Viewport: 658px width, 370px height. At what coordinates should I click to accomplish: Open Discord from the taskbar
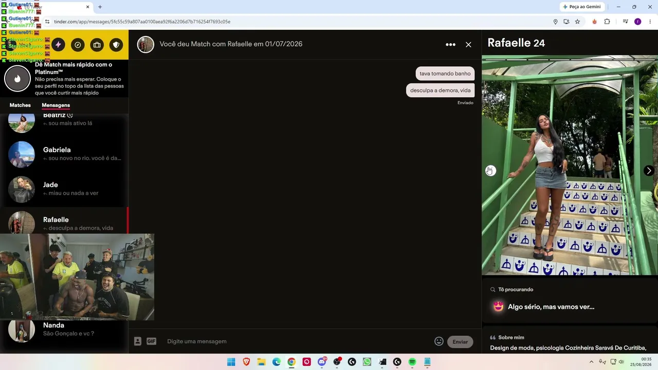tap(322, 362)
